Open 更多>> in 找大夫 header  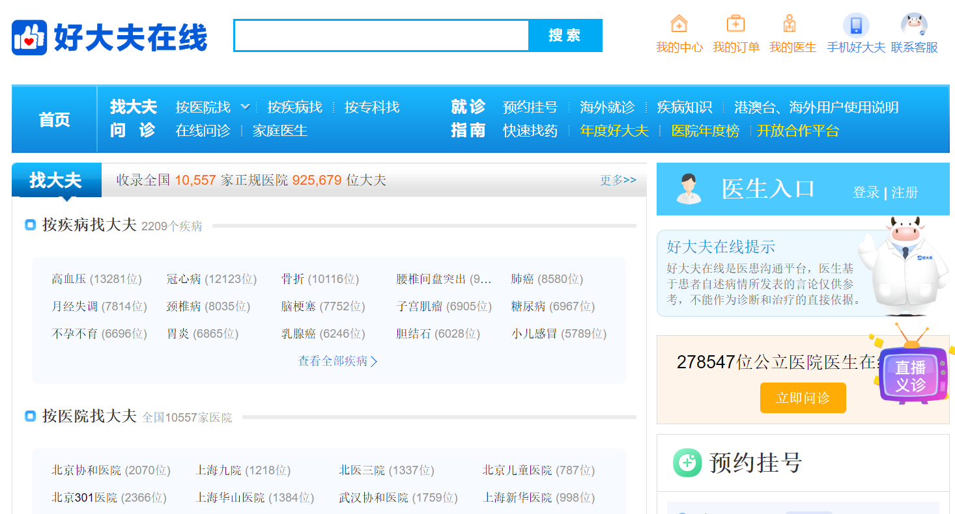click(x=618, y=180)
